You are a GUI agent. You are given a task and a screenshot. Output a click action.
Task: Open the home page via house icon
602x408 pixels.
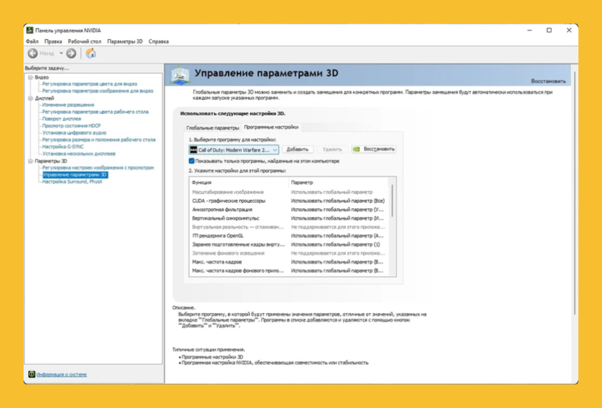91,53
